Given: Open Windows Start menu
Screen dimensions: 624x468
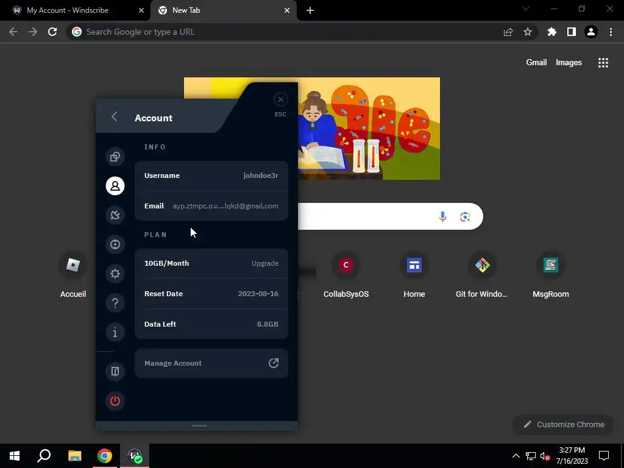Looking at the screenshot, I should click(15, 456).
